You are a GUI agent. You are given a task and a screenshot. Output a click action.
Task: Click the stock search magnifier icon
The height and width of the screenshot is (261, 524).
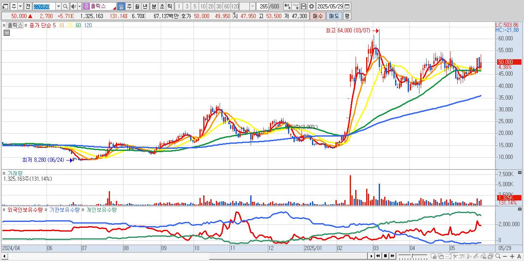65,6
